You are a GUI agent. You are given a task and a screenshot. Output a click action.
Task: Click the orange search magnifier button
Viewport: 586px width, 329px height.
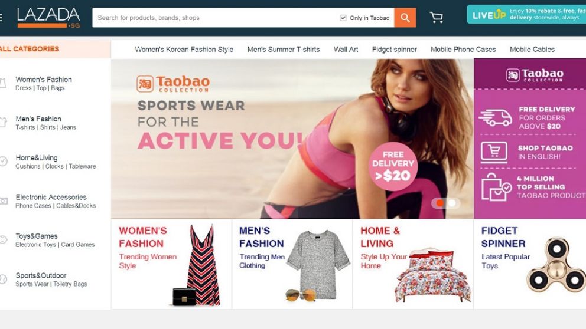pos(405,18)
